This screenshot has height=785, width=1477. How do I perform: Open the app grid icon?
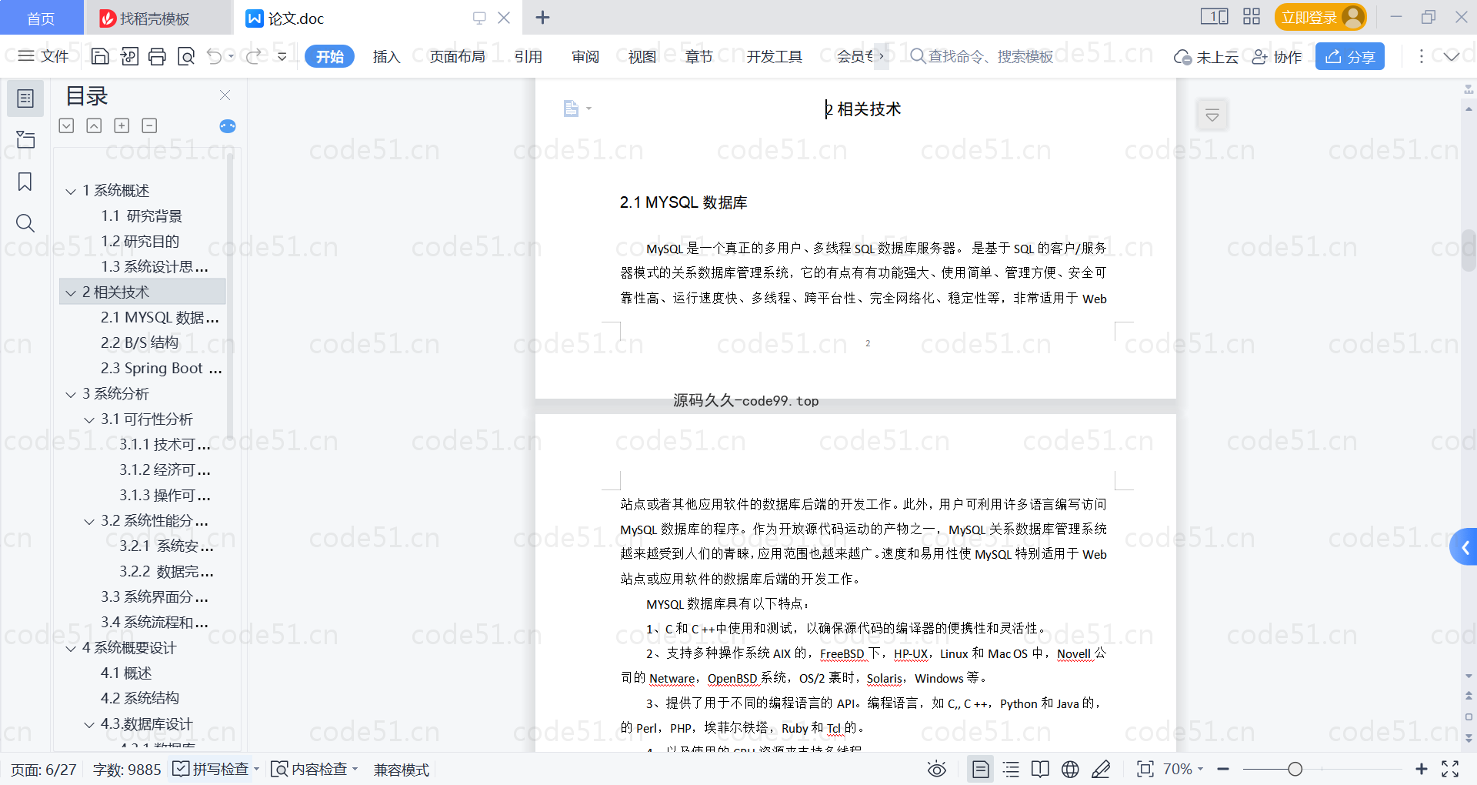coord(1252,16)
